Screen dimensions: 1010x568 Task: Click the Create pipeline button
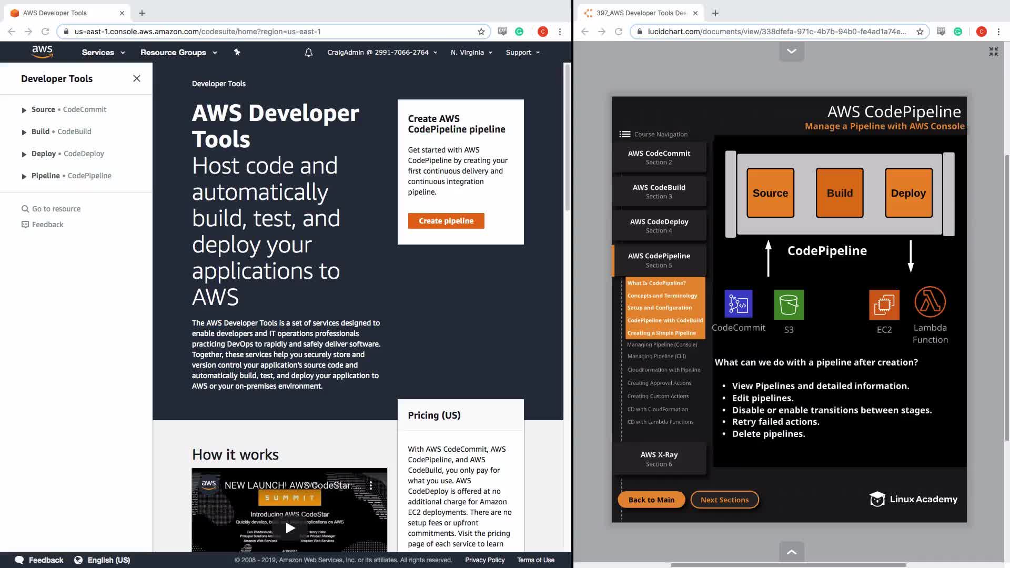(446, 221)
